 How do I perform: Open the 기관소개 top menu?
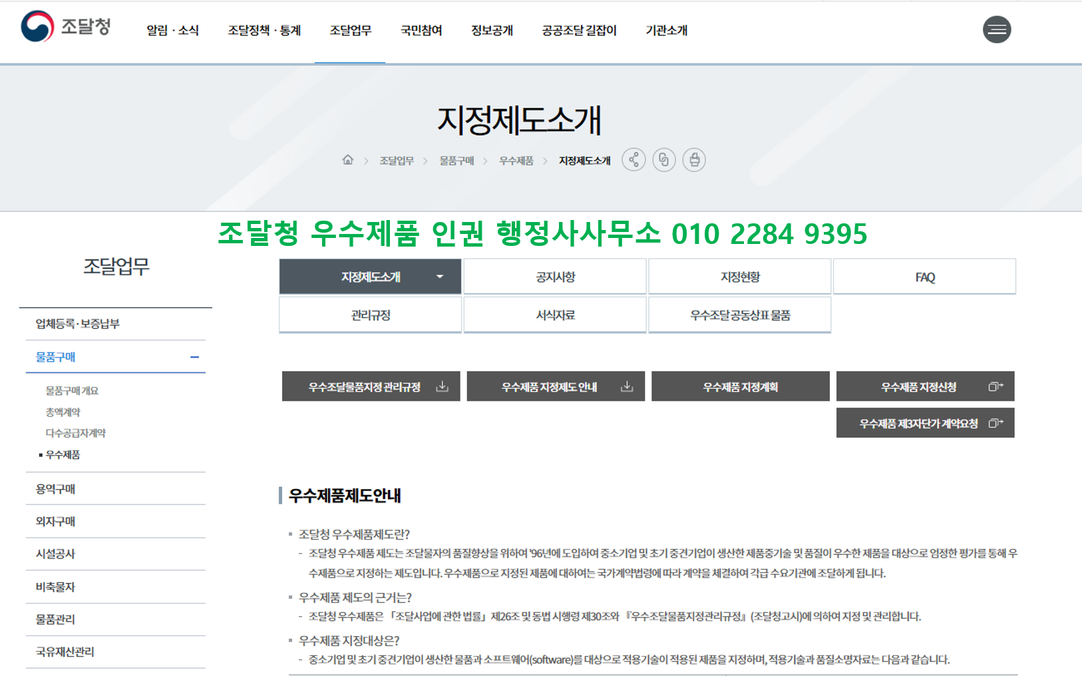666,31
